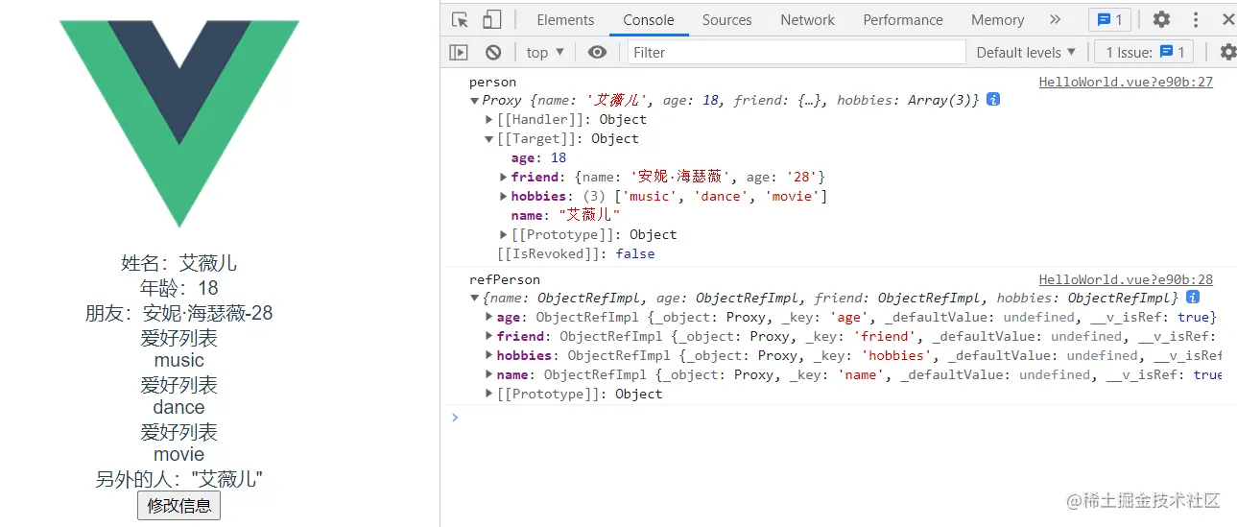Click the 姓名：艾薇儿 text

178,263
